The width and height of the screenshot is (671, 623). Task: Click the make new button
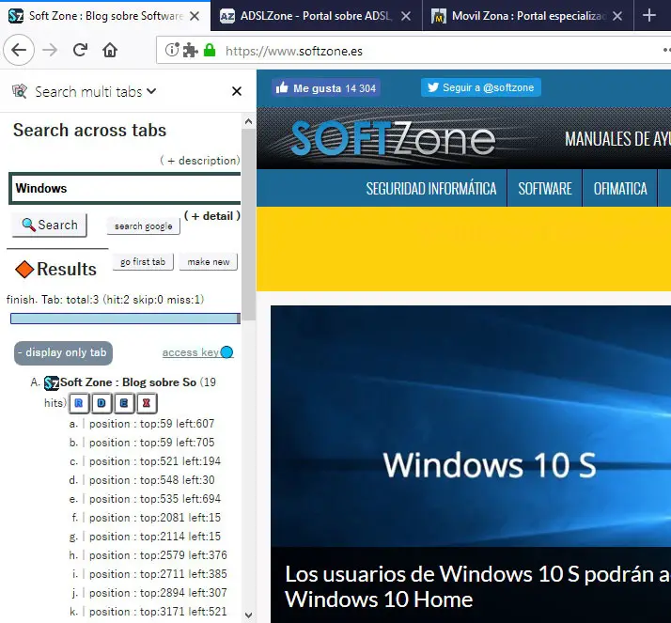click(209, 262)
